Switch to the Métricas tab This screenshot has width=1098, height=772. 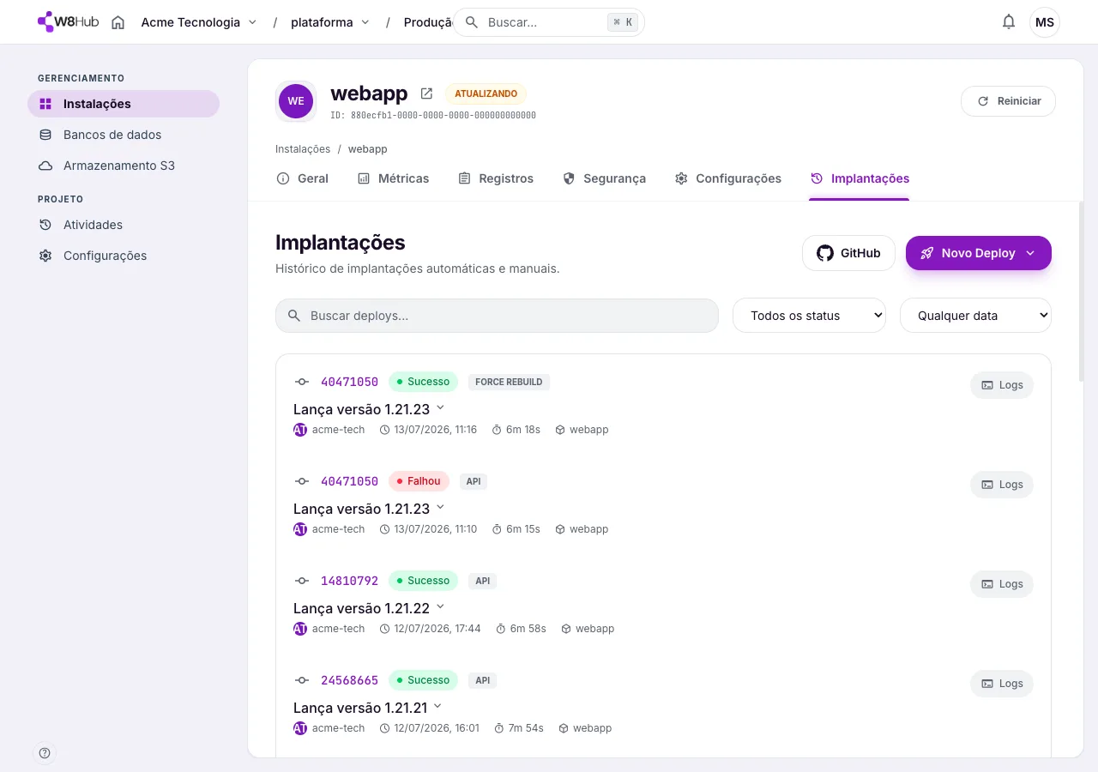(393, 178)
